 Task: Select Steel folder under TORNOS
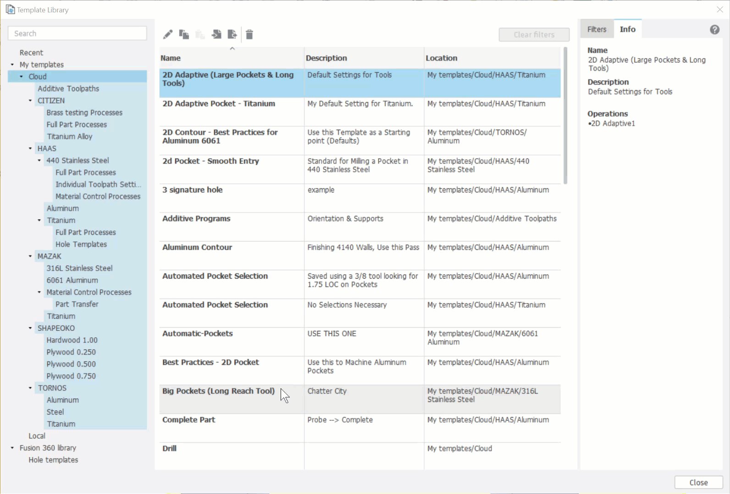[x=55, y=412]
